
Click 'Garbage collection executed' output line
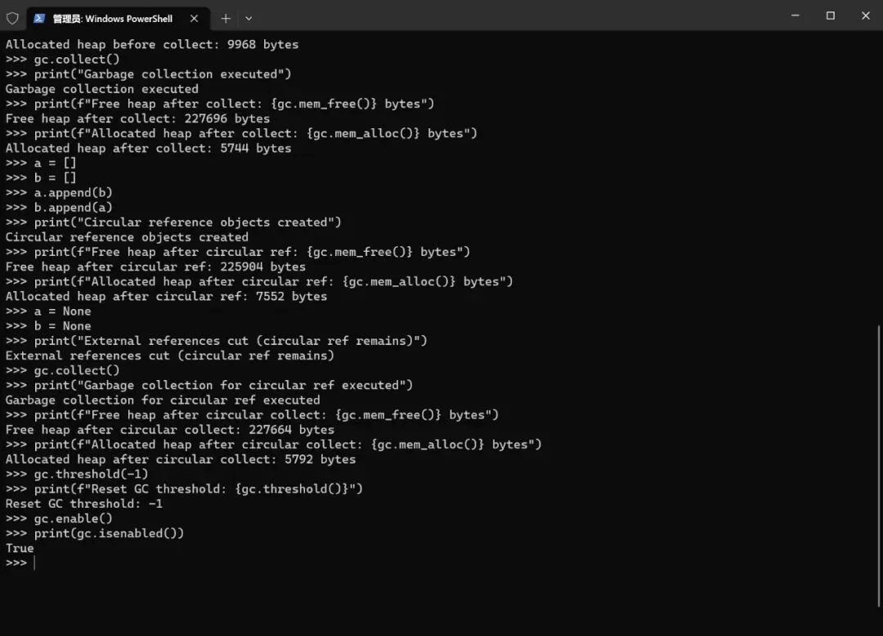(x=102, y=89)
